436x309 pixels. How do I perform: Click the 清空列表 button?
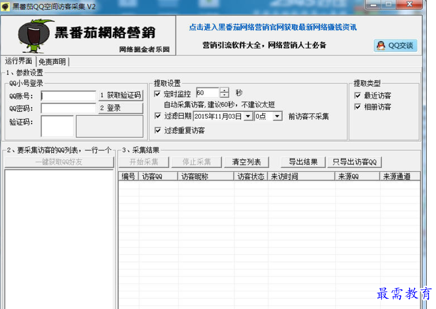pyautogui.click(x=247, y=162)
